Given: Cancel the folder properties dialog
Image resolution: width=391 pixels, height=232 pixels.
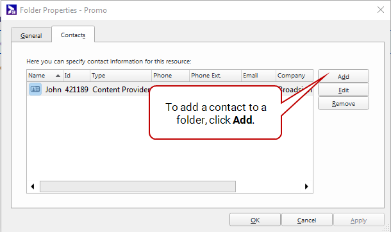Looking at the screenshot, I should [x=307, y=220].
